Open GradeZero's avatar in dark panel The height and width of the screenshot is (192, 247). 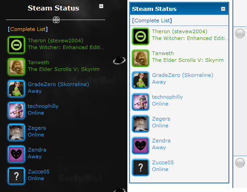16,89
